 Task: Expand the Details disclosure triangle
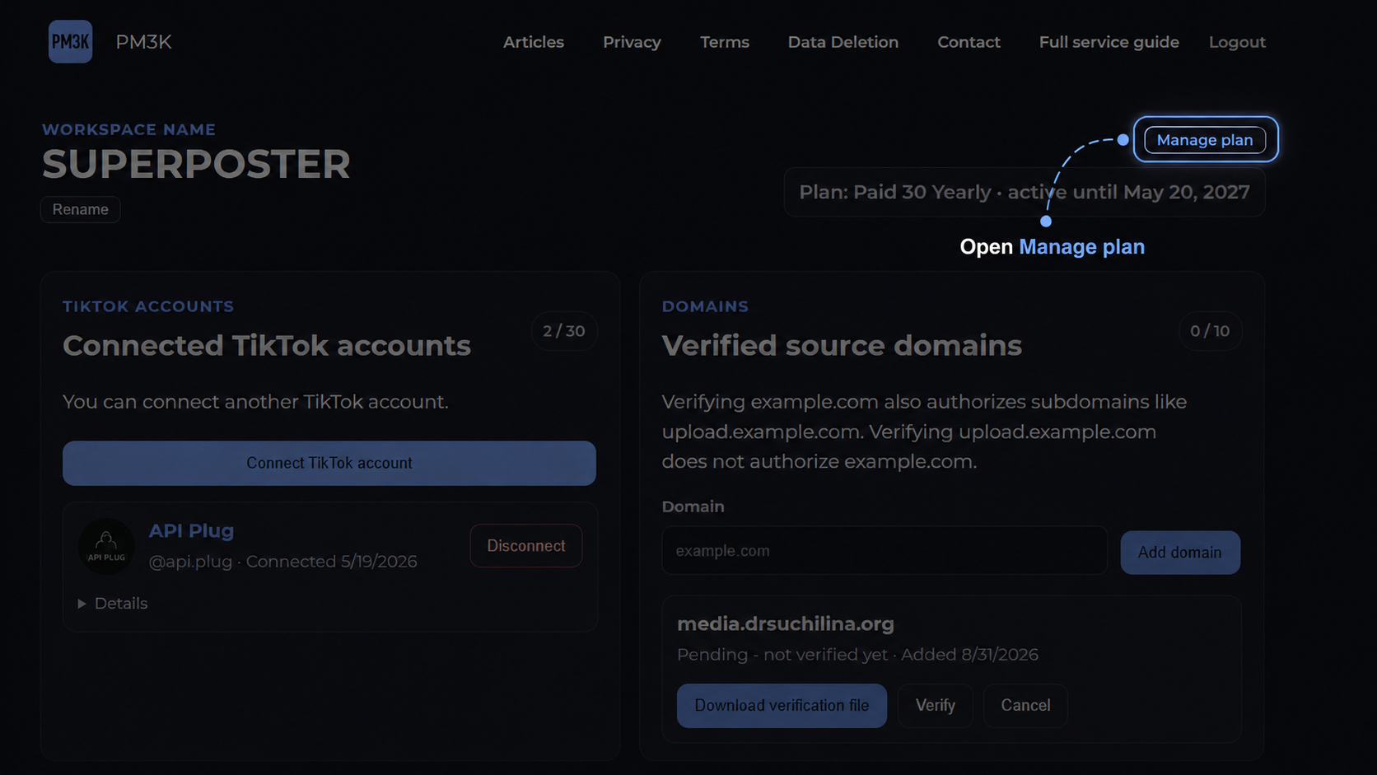pyautogui.click(x=82, y=604)
